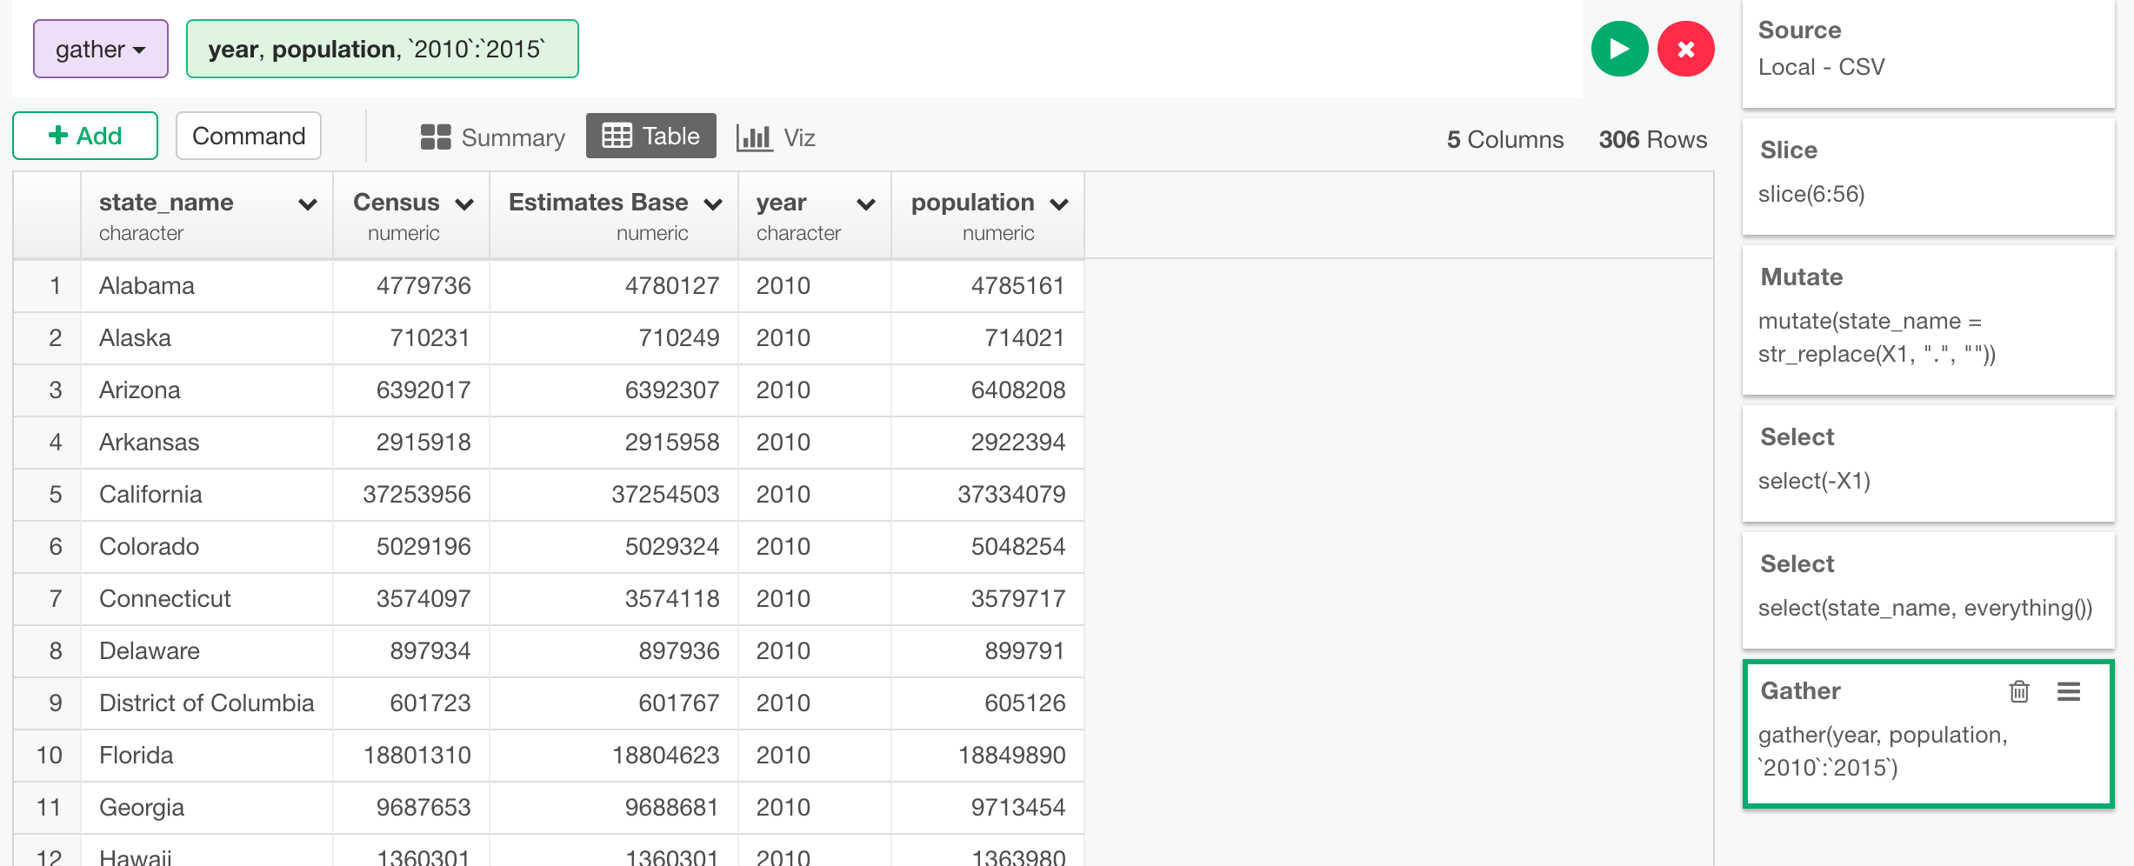Open the Gather step hamburger menu
Screen dimensions: 2134x866
tap(2070, 691)
